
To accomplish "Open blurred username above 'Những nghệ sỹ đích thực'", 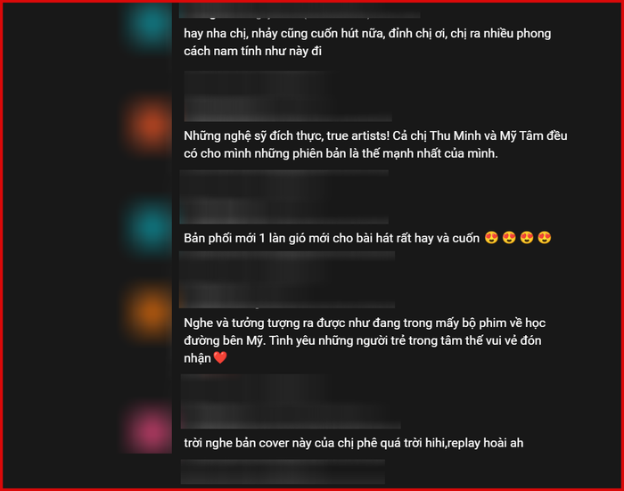I will click(288, 96).
